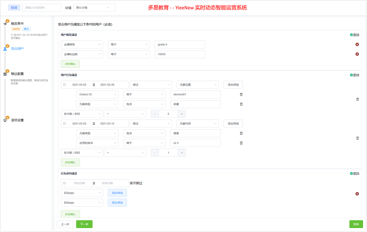Click the 下一步 button
The image size is (367, 232).
[x=84, y=224]
